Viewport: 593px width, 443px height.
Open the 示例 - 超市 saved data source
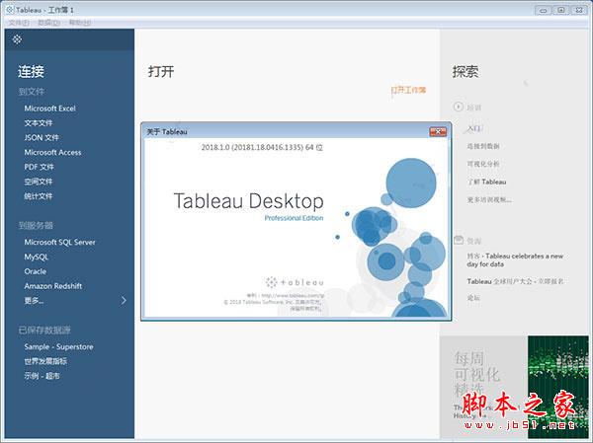[x=42, y=376]
